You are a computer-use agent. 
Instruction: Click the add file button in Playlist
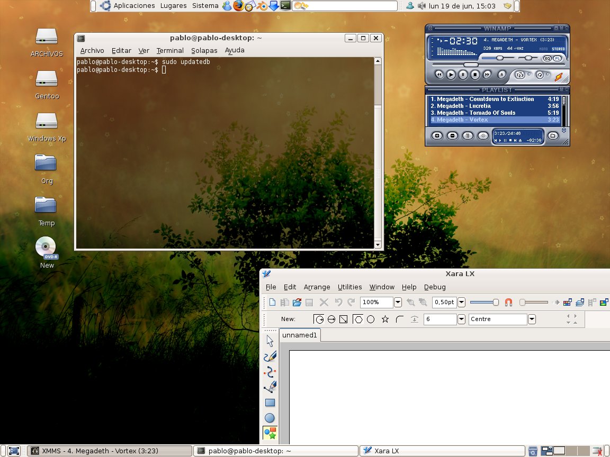click(x=437, y=135)
